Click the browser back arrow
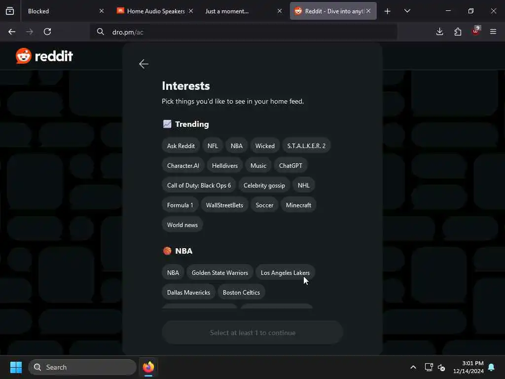This screenshot has width=505, height=379. pos(12,32)
